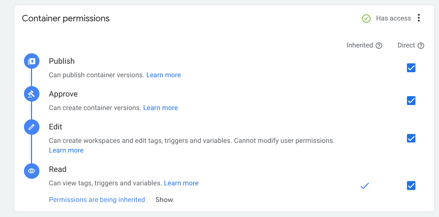Uncheck the Publish direct checkbox
Viewport: 439px width, 217px height.
click(x=411, y=68)
